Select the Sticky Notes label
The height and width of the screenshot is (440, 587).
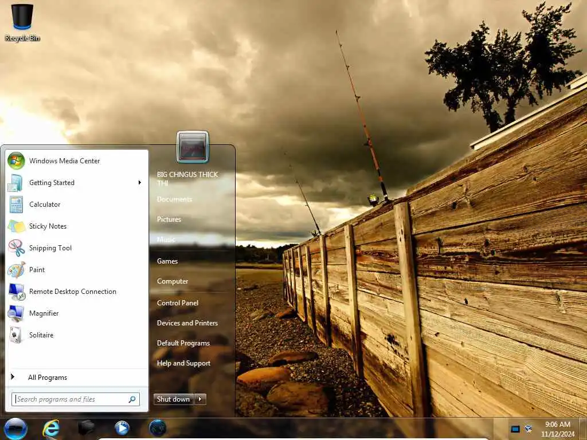(48, 226)
